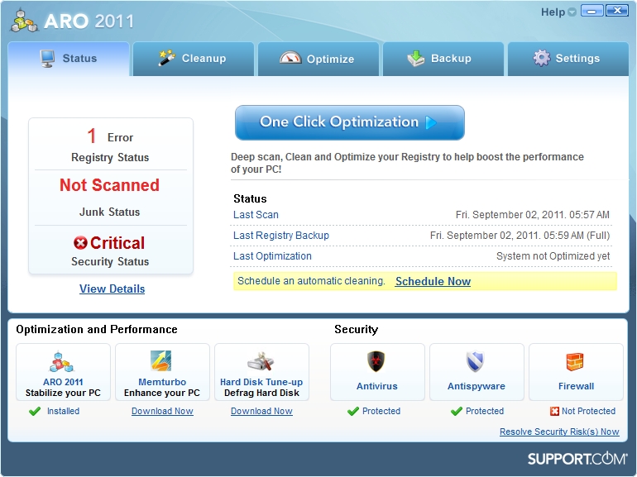Click 'System not Optimized yet' value

553,256
